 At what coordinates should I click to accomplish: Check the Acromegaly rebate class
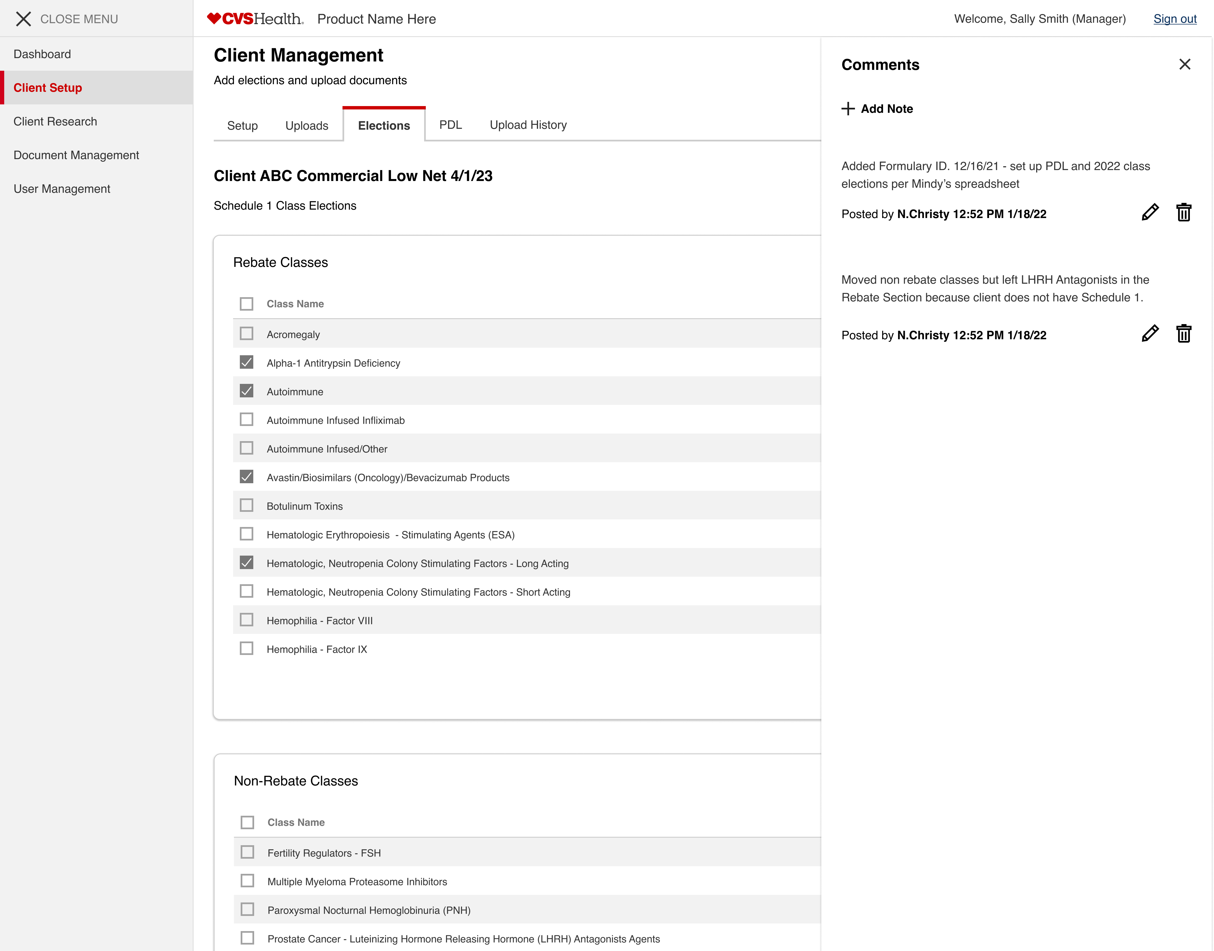click(x=247, y=334)
